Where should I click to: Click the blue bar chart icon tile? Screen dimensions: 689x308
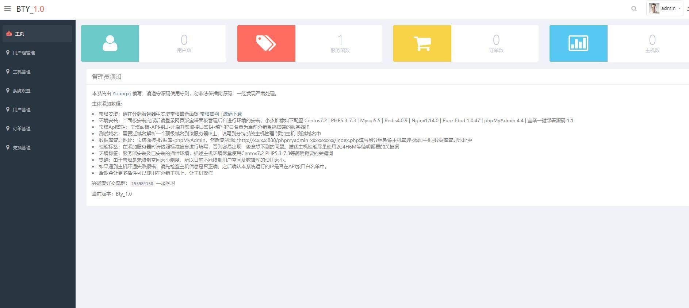pos(578,43)
